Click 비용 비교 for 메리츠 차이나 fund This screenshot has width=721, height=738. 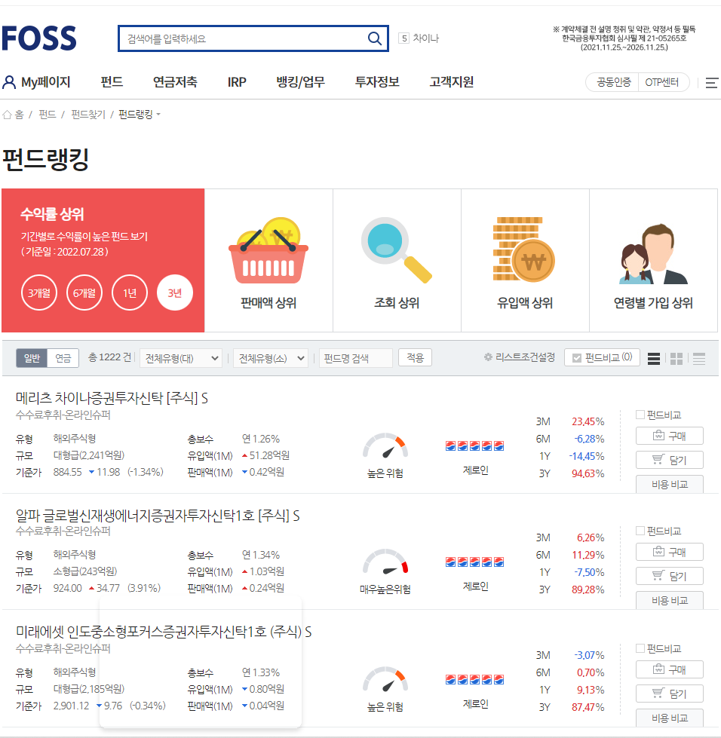(x=669, y=484)
